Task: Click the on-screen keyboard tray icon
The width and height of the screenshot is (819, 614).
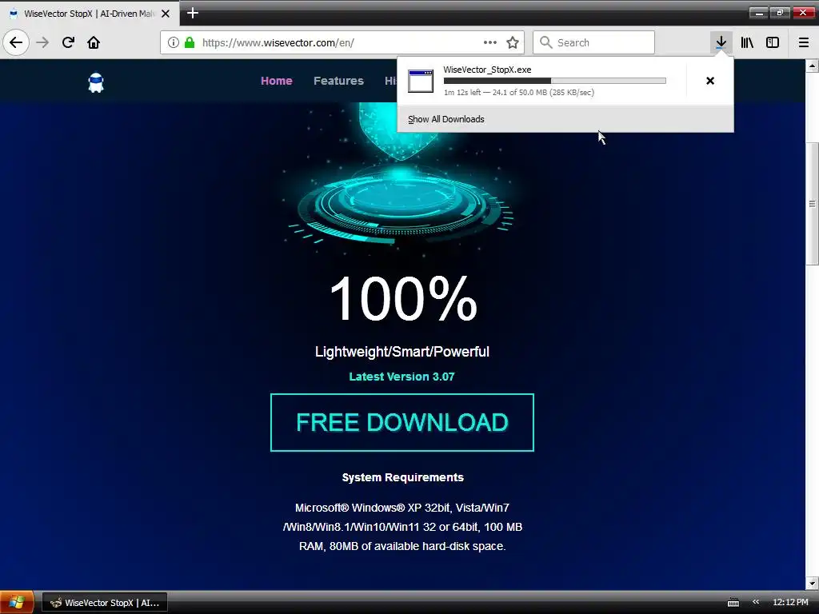Action: click(733, 603)
